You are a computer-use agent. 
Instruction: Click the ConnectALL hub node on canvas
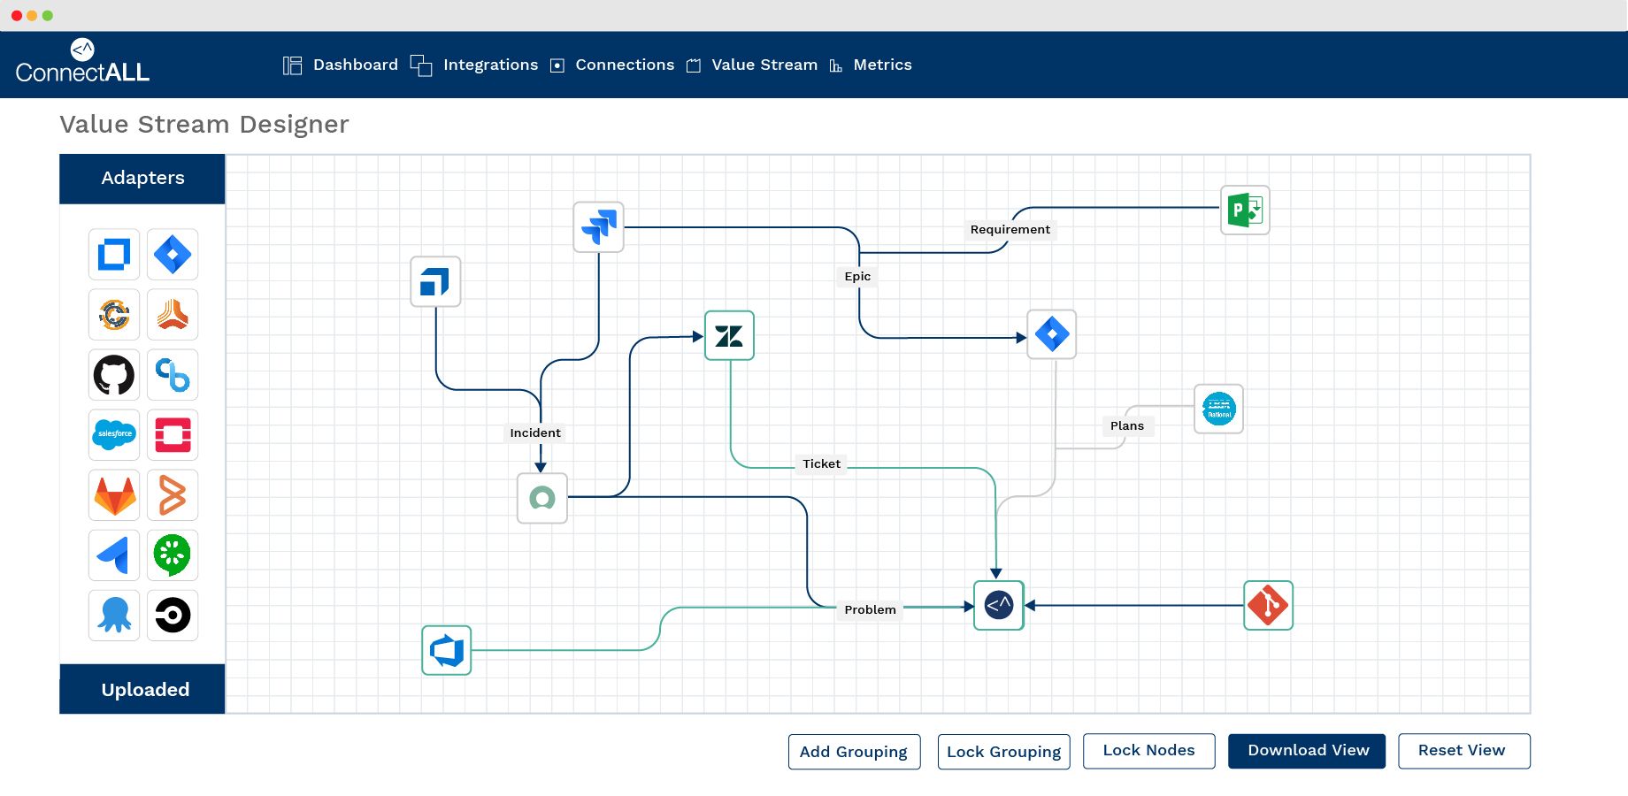tap(999, 605)
